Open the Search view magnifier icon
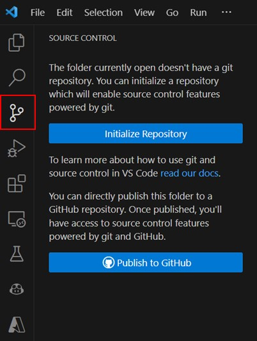 (17, 77)
